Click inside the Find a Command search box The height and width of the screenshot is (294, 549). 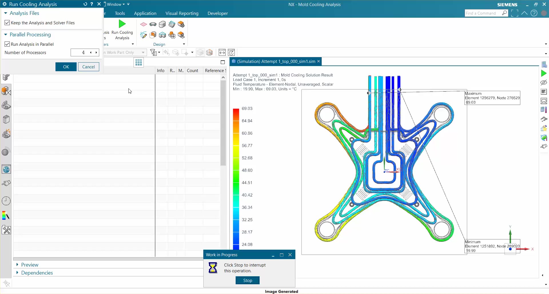[x=483, y=13]
